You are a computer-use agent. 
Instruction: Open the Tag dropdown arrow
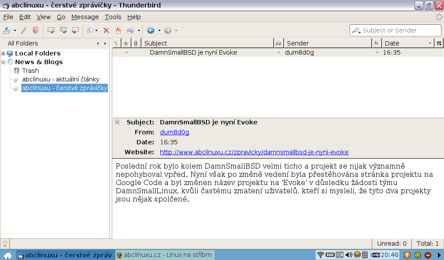click(97, 31)
